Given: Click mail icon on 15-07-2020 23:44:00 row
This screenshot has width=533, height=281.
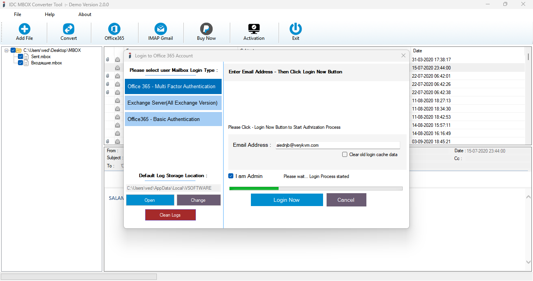Looking at the screenshot, I should tap(117, 68).
